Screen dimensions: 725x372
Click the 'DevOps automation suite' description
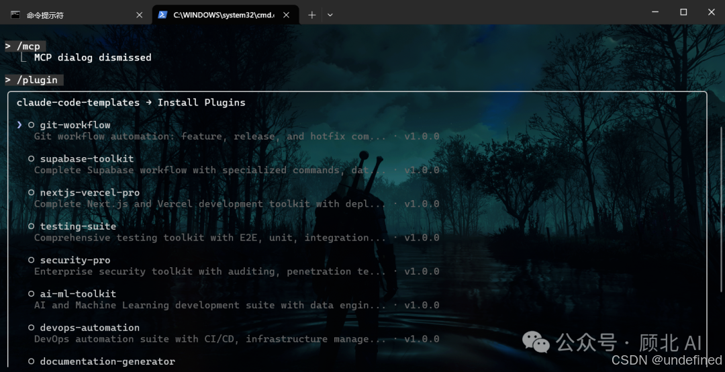tap(237, 339)
